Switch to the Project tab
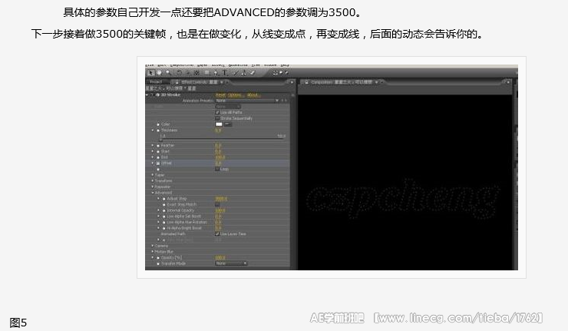 click(157, 82)
